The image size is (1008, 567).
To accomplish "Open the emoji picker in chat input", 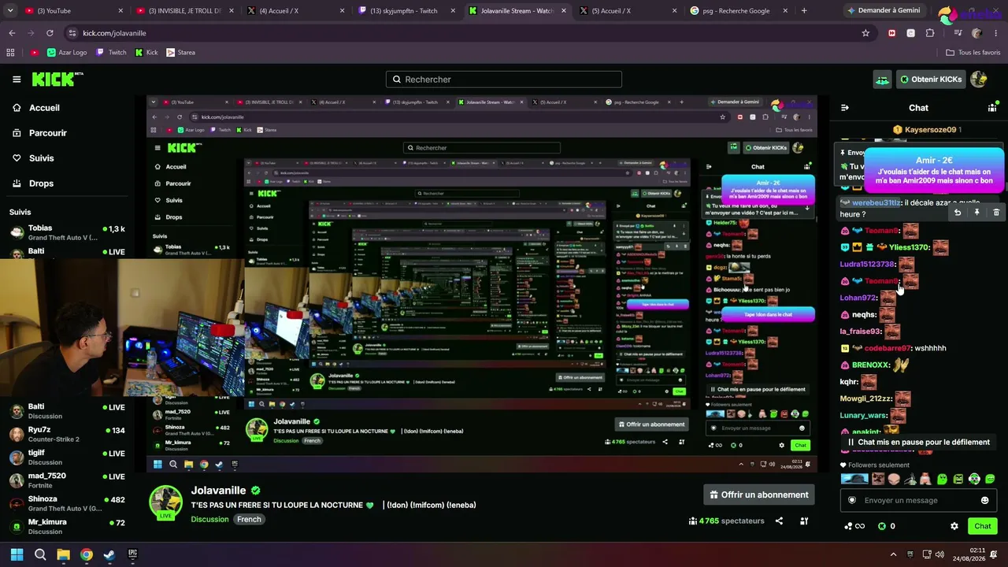I will pos(984,500).
